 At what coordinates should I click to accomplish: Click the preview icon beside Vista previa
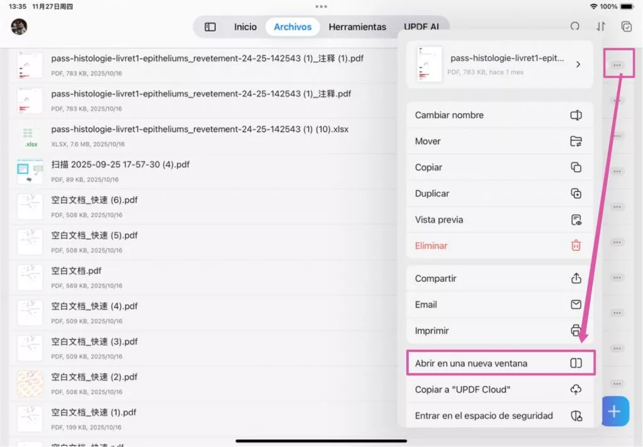(576, 220)
